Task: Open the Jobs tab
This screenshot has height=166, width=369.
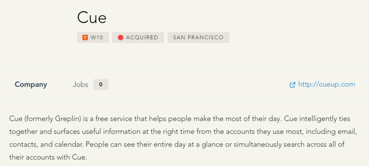Action: 80,84
